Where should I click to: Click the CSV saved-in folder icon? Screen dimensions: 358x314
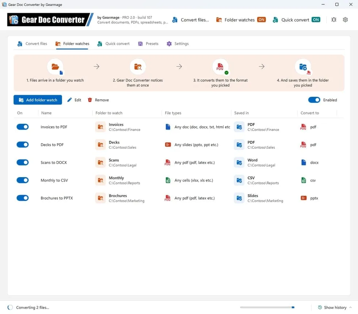point(239,180)
